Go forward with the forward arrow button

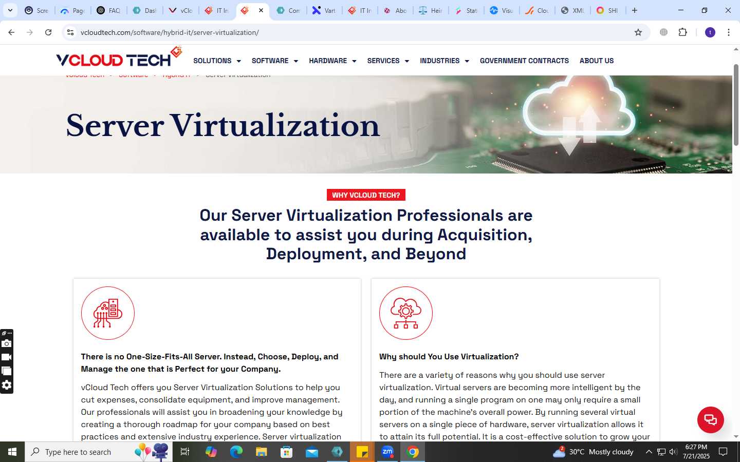click(x=30, y=32)
